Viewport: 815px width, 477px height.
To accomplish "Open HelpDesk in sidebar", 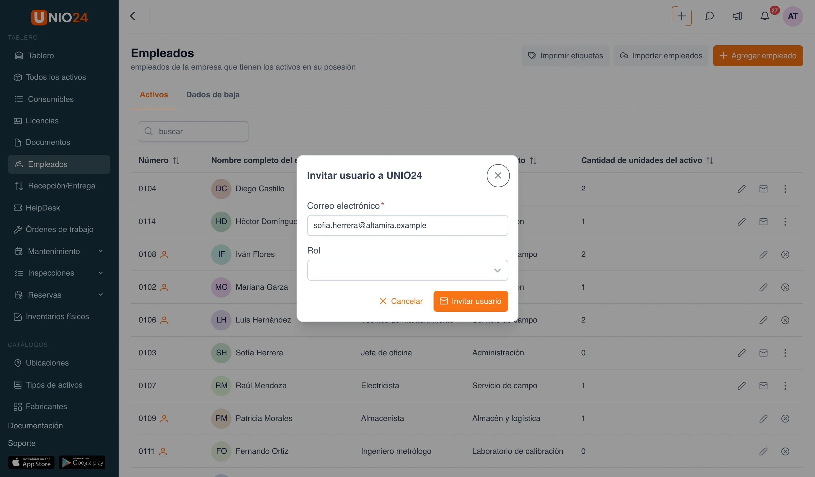I will (59, 208).
